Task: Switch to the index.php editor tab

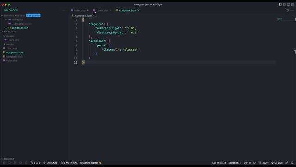Action: tap(80, 10)
